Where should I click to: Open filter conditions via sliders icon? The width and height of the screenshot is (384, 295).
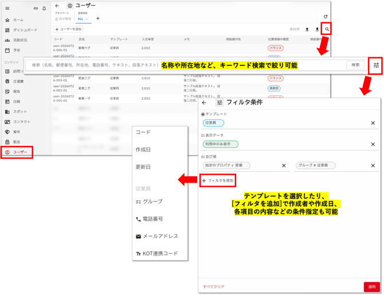pyautogui.click(x=376, y=65)
